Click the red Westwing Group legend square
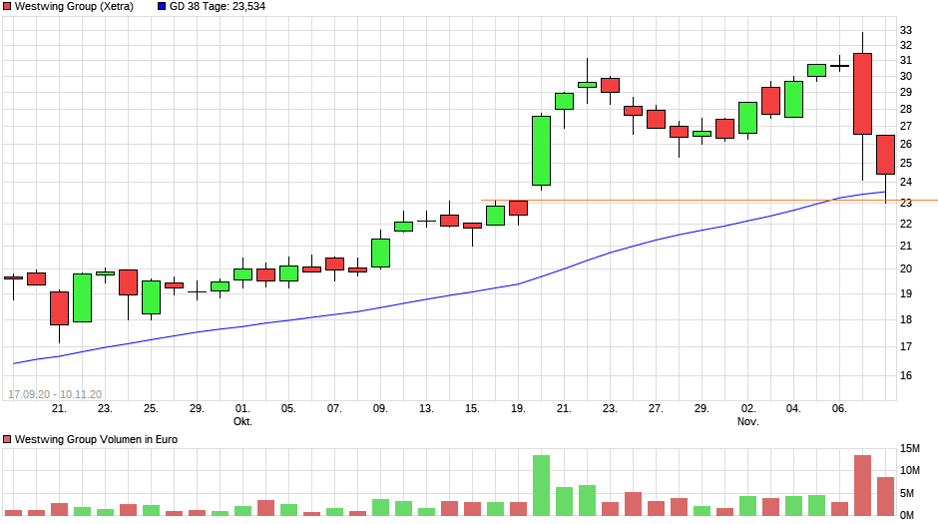 (7, 7)
